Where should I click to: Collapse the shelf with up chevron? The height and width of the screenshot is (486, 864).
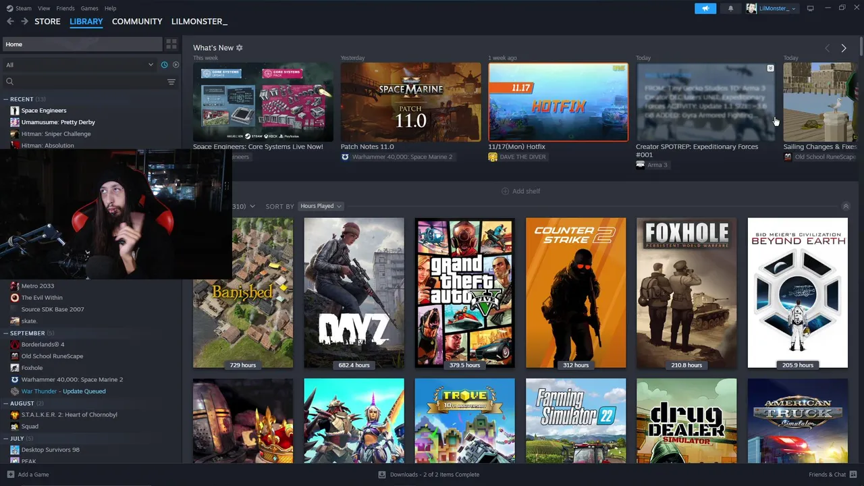pyautogui.click(x=846, y=206)
